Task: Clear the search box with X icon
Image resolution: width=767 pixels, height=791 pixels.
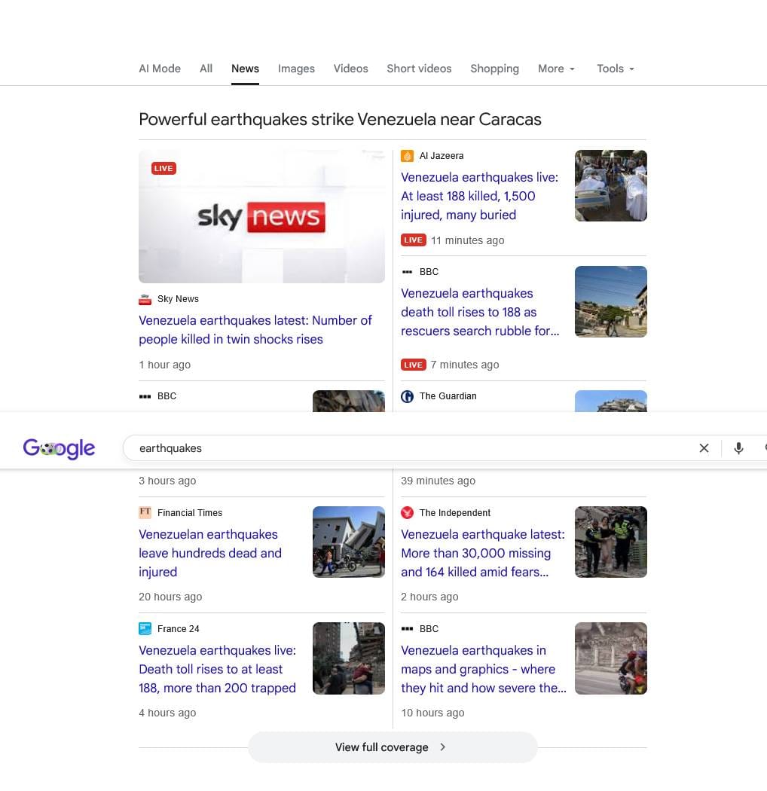Action: 704,448
